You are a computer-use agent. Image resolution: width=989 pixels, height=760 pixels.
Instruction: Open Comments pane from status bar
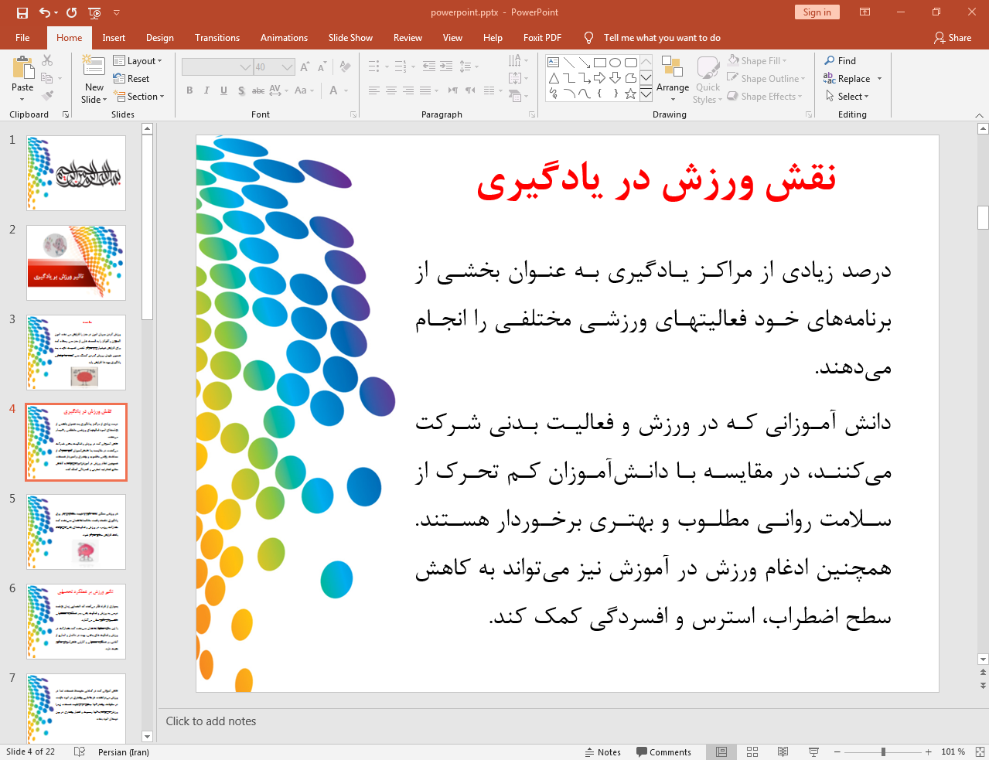pyautogui.click(x=663, y=752)
